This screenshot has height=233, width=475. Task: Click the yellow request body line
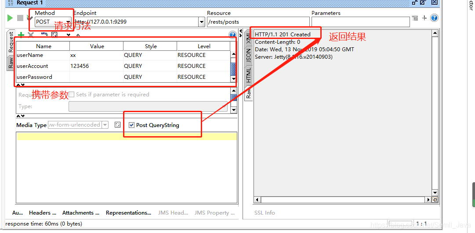click(127, 136)
